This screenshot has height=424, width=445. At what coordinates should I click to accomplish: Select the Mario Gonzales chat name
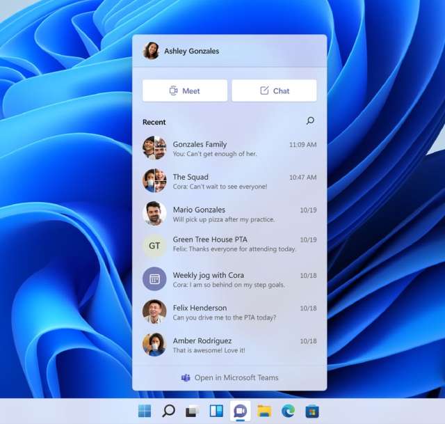200,210
